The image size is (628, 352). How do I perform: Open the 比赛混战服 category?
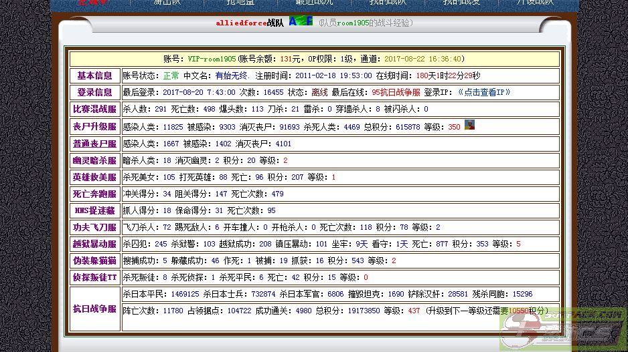coord(94,109)
